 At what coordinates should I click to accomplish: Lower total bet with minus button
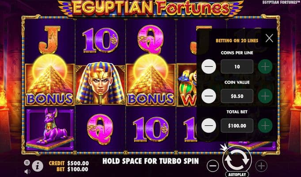tap(209, 126)
